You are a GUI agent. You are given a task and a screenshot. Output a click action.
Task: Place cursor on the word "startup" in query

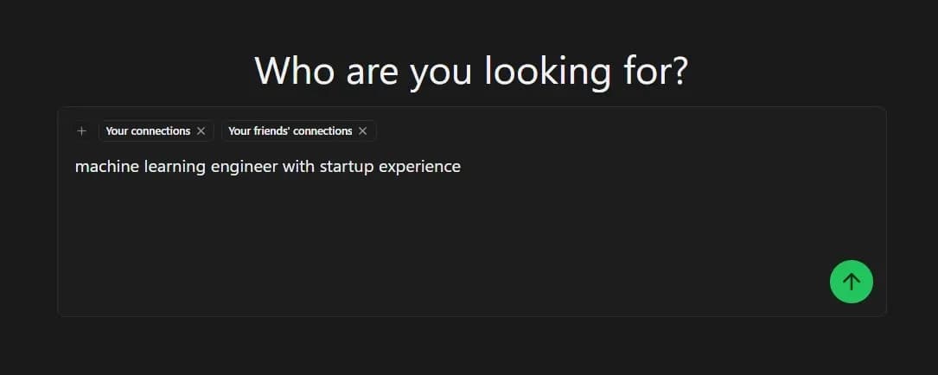(x=348, y=167)
